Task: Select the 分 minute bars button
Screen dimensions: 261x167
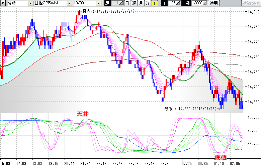Action: pyautogui.click(x=147, y=3)
